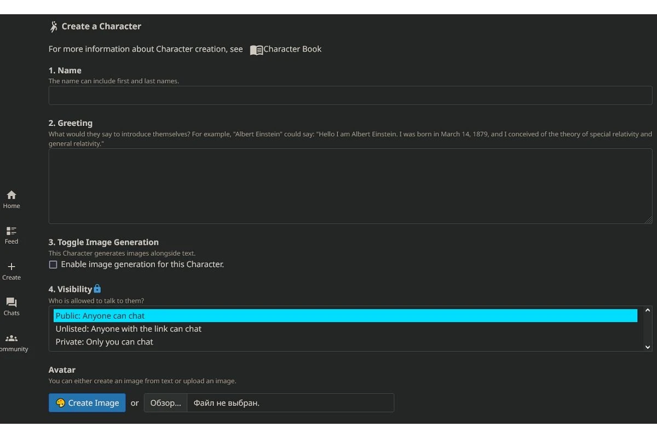657x438 pixels.
Task: Click the '4. Visibility' heading
Action: pos(70,289)
